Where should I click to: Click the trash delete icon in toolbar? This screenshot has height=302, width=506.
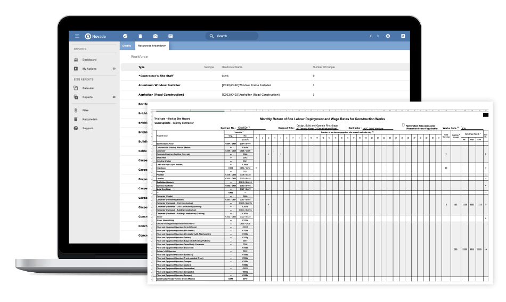[140, 36]
